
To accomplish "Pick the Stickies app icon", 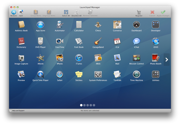I will click(79, 74).
